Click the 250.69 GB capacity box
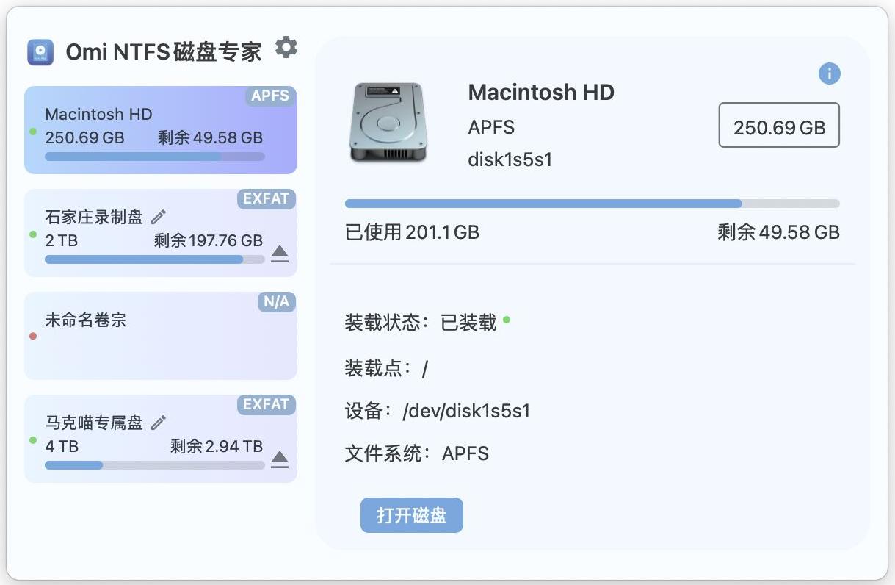Image resolution: width=895 pixels, height=585 pixels. pos(779,126)
